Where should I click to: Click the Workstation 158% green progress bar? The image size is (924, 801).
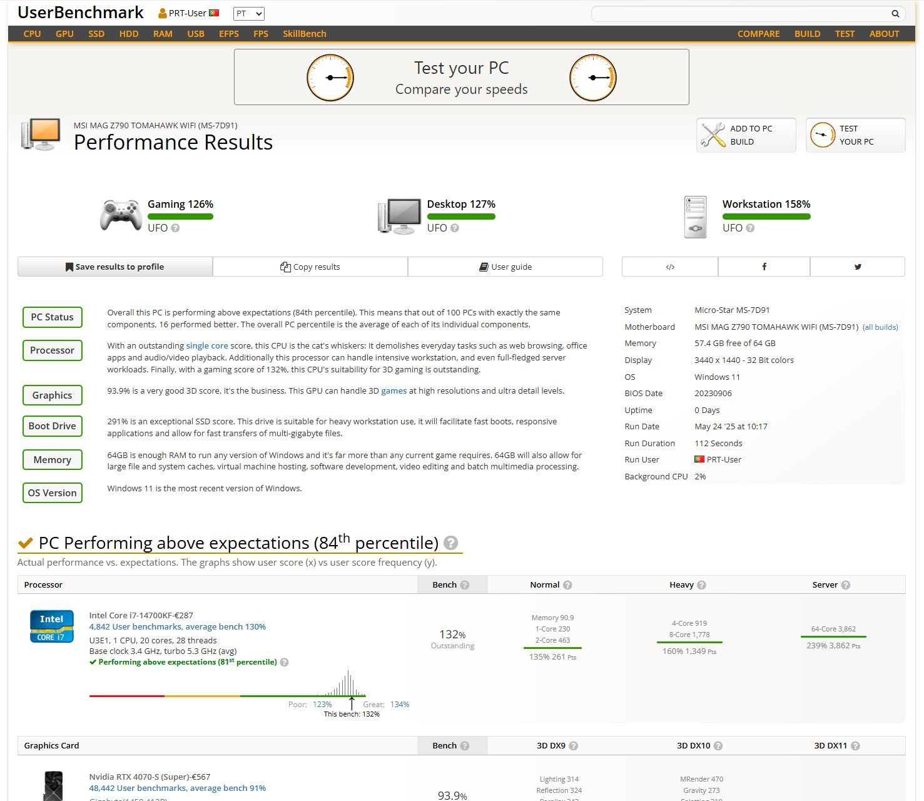pos(766,217)
